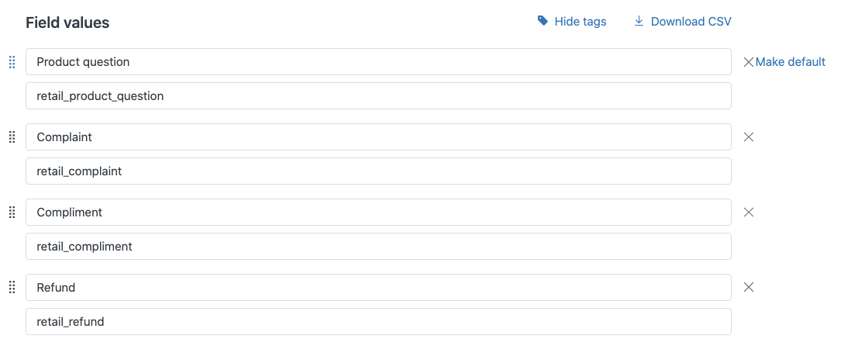The height and width of the screenshot is (339, 858).
Task: Click the Complaint value input
Action: 378,137
